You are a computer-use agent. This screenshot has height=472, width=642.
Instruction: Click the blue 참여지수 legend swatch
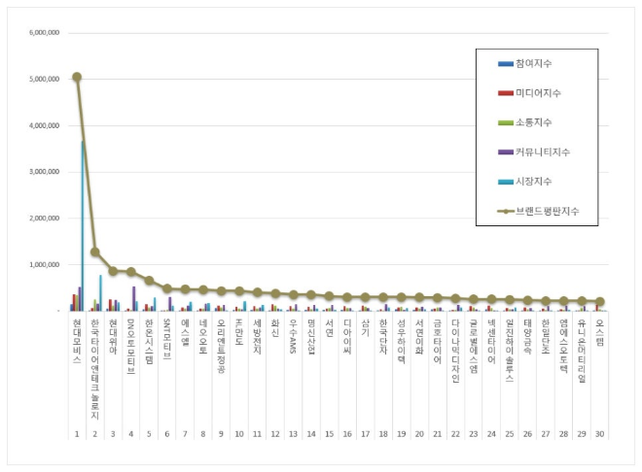click(506, 64)
